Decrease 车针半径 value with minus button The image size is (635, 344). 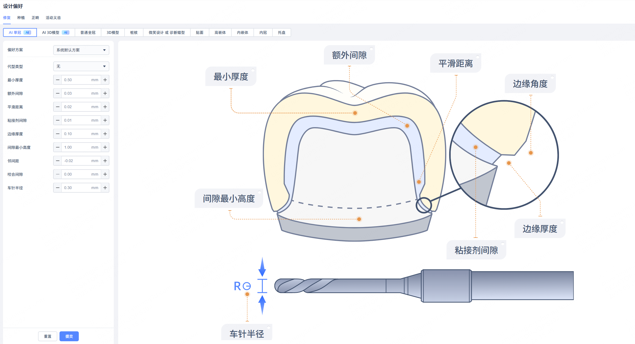(58, 188)
